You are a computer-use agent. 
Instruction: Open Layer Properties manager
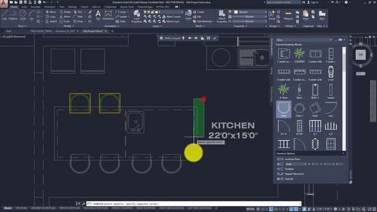pos(137,16)
